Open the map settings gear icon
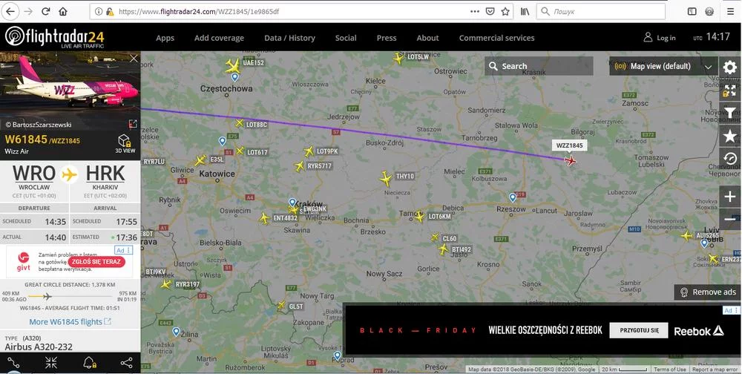The width and height of the screenshot is (742, 374). click(730, 67)
